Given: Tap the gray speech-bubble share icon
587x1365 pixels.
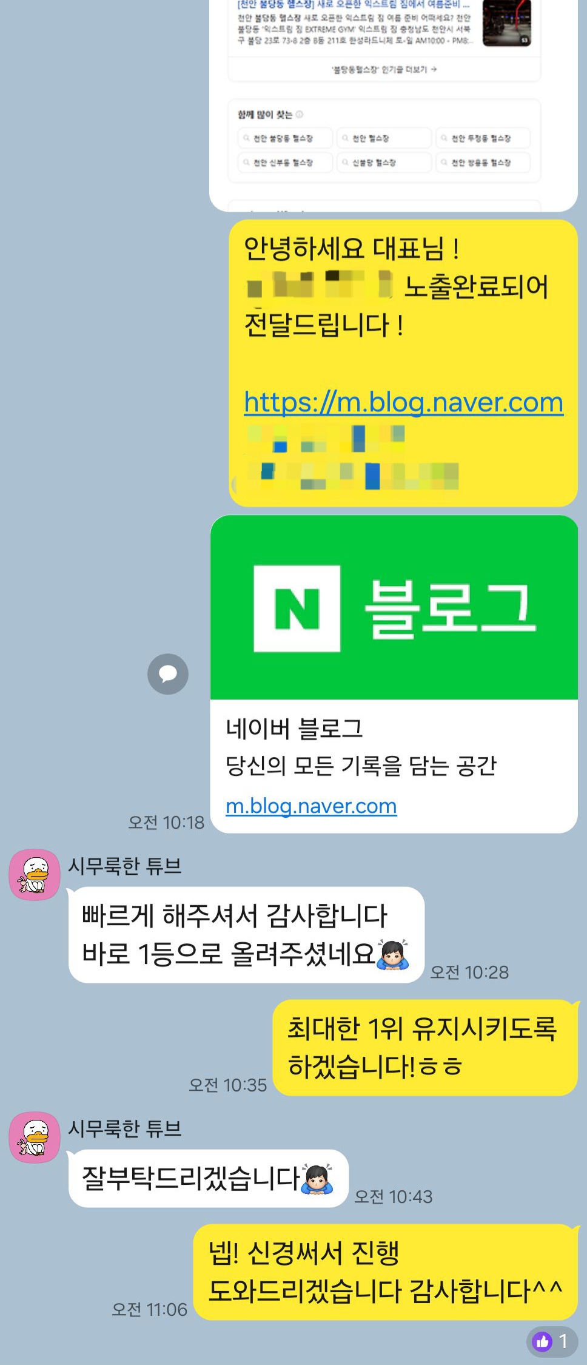Looking at the screenshot, I should [168, 674].
